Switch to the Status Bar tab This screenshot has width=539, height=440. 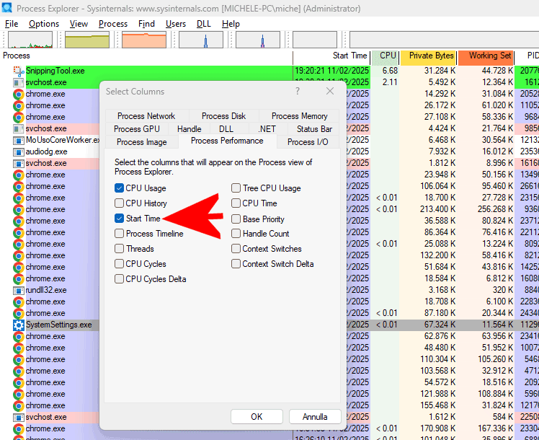coord(314,129)
